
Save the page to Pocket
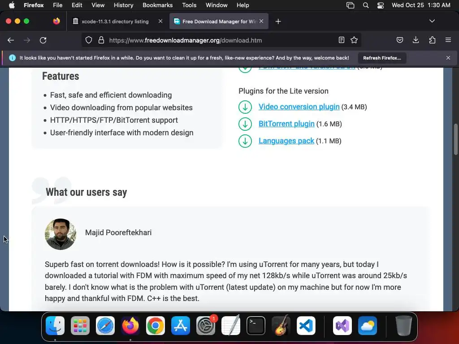click(x=399, y=40)
